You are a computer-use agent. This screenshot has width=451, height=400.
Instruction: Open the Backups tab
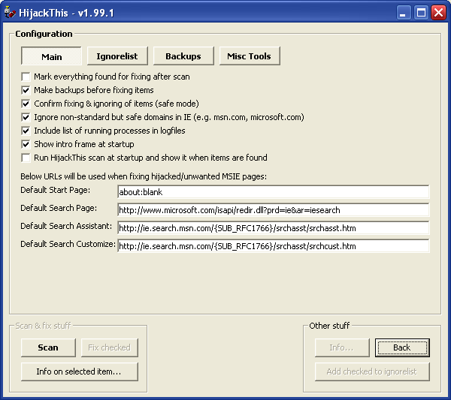tap(183, 56)
